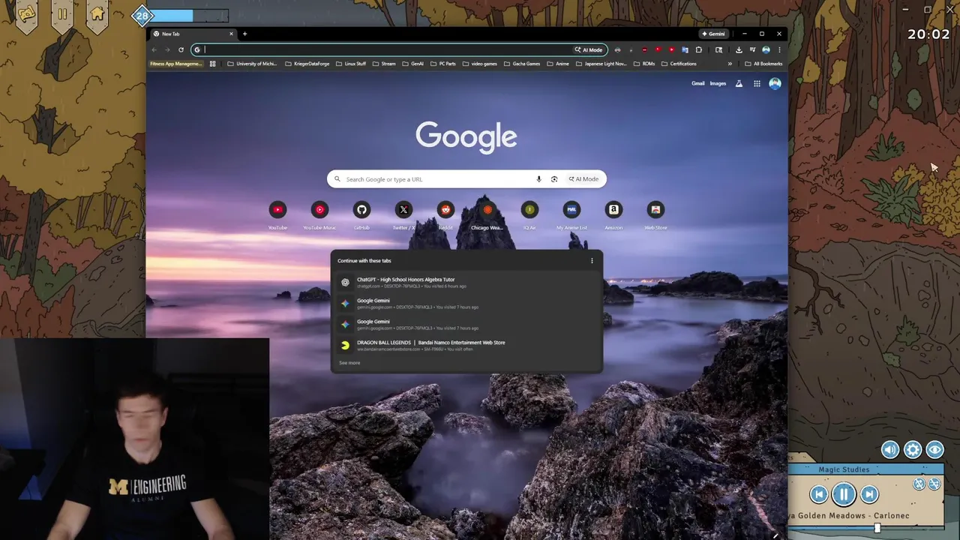Viewport: 960px width, 540px height.
Task: Expand the Linux Stuff bookmark folder
Action: [x=351, y=64]
